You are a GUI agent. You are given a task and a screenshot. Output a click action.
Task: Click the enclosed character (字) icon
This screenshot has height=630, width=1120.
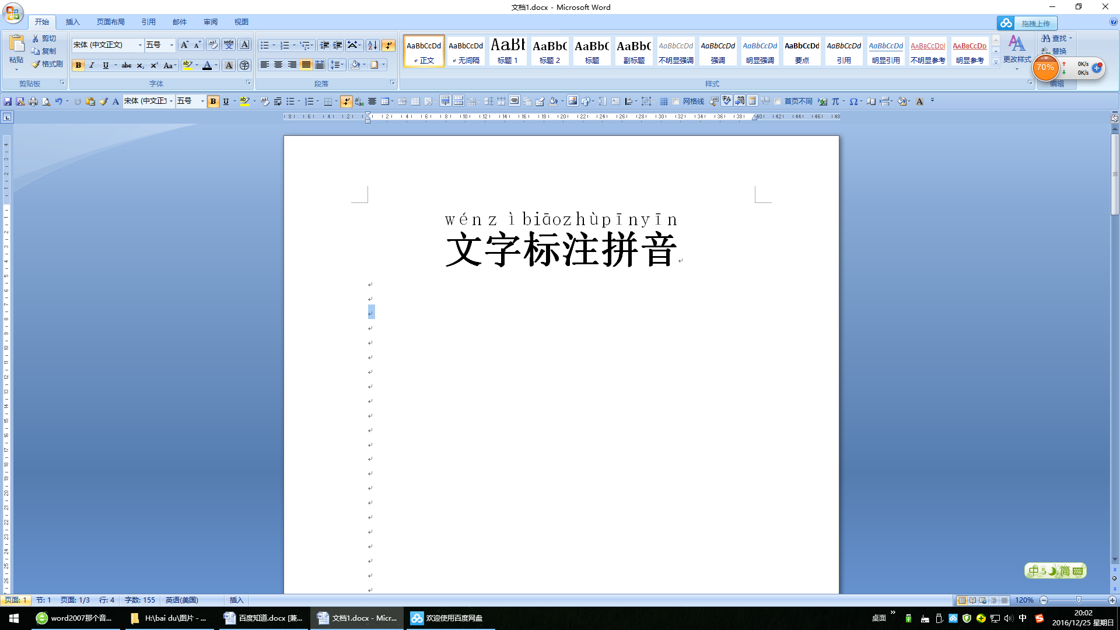click(x=244, y=65)
